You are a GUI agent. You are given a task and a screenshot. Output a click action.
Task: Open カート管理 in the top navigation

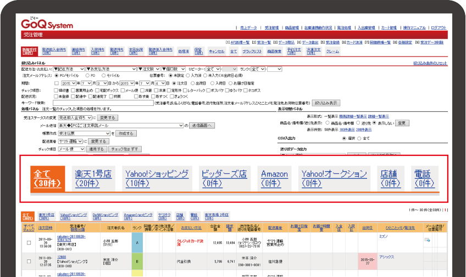tap(389, 27)
